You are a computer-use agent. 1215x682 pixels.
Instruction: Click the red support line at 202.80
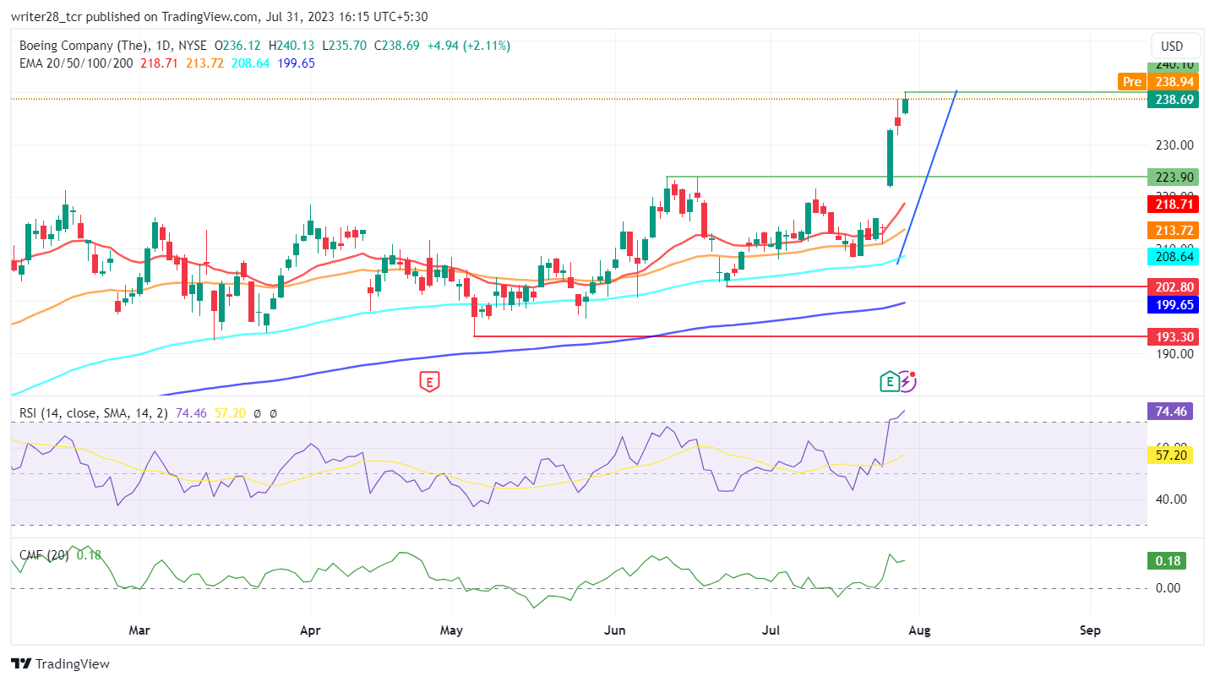coord(936,286)
